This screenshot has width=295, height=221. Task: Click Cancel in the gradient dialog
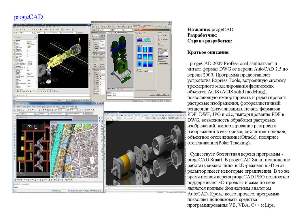(x=158, y=94)
